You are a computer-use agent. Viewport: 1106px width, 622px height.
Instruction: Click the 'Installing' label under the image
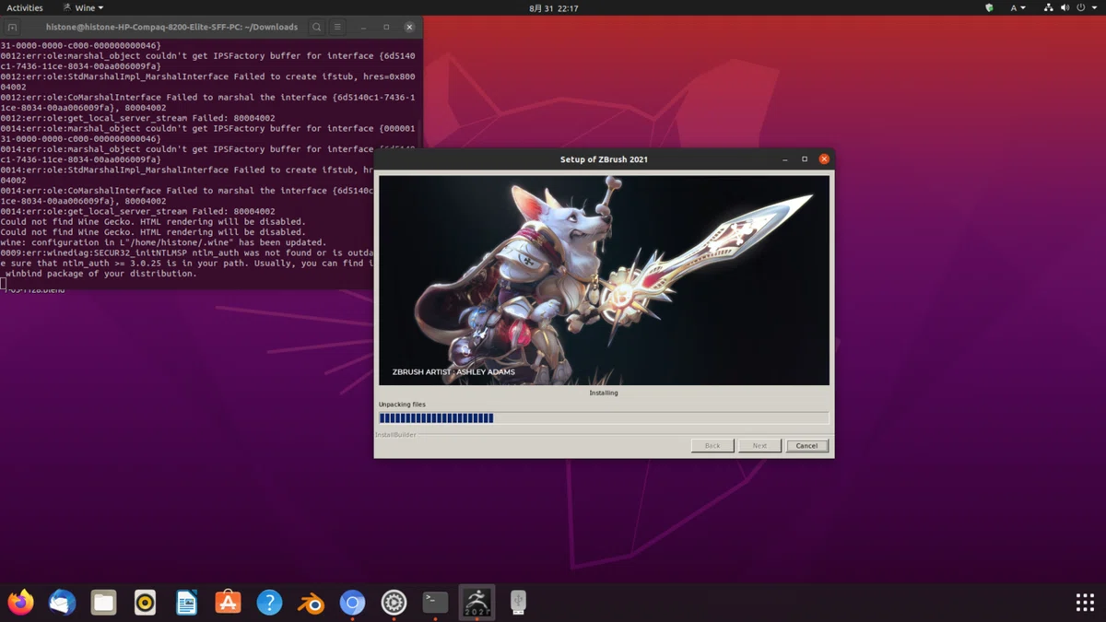click(x=604, y=393)
